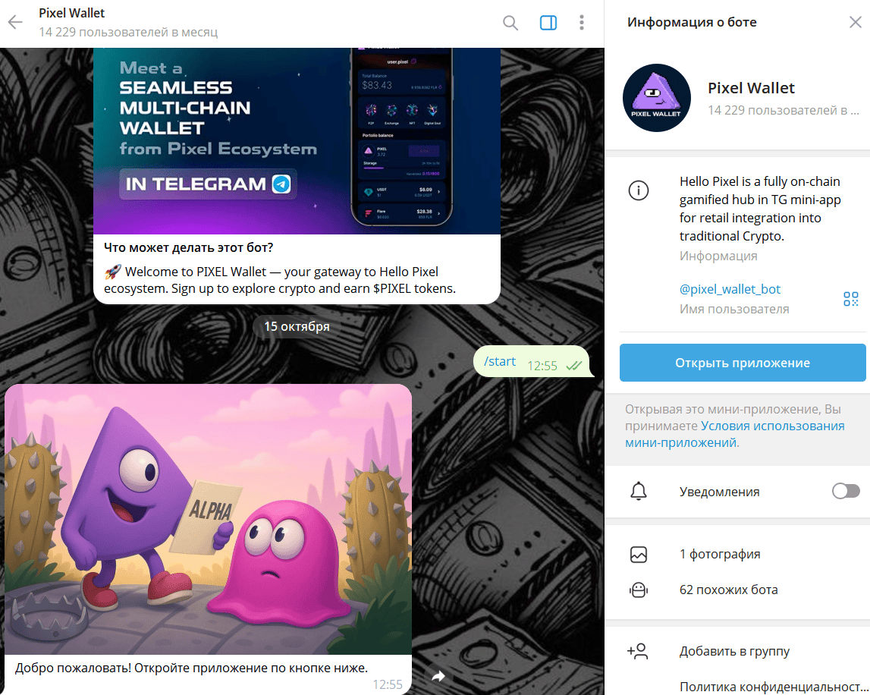The image size is (870, 695).
Task: Forward the welcome message with share arrow
Action: (x=438, y=675)
